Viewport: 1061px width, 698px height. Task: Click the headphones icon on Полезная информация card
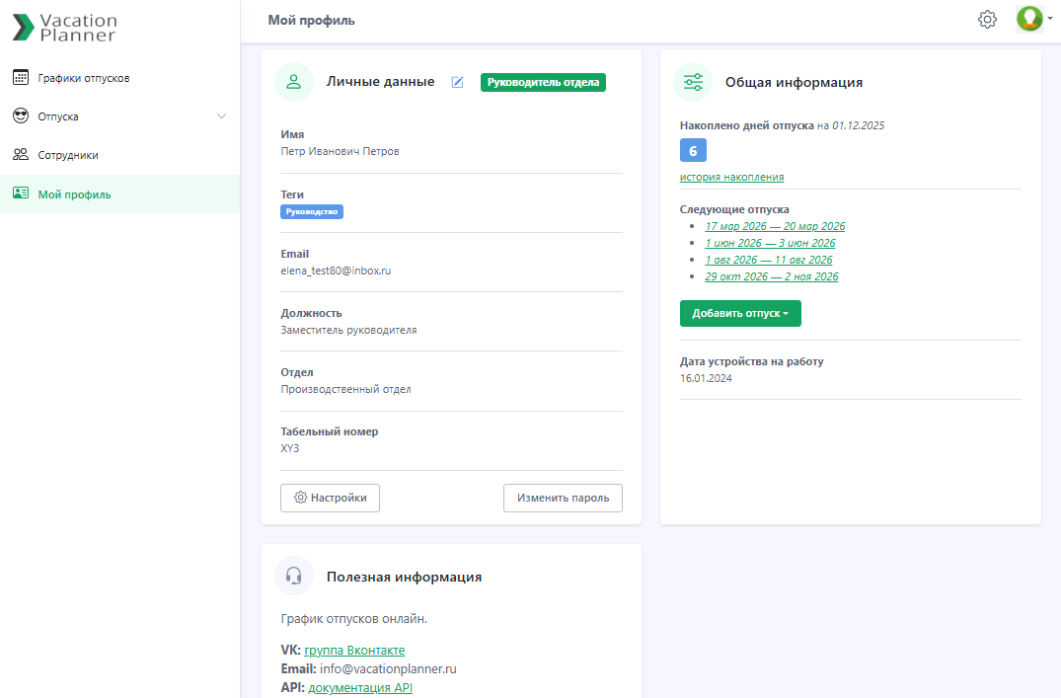(x=294, y=576)
